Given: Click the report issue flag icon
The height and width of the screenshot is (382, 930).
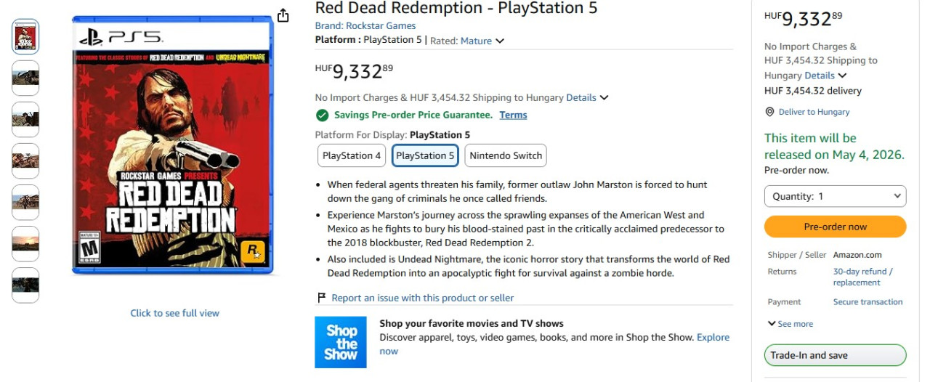Looking at the screenshot, I should click(x=321, y=298).
